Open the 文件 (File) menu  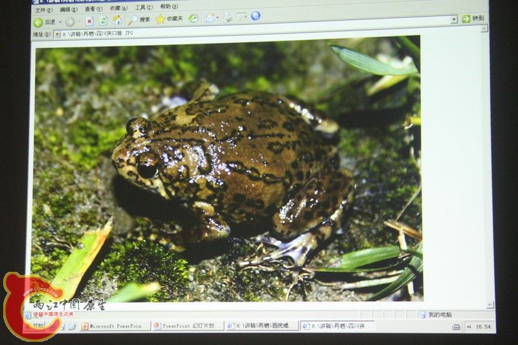point(44,10)
